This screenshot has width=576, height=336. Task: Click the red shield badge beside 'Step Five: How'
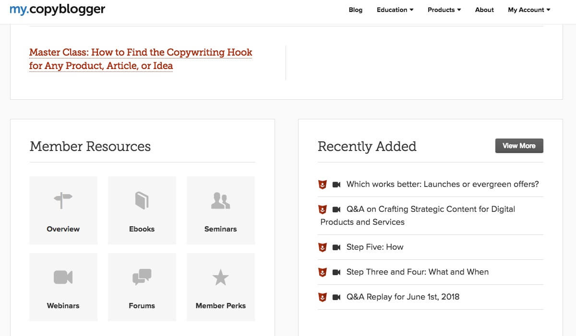coord(323,247)
